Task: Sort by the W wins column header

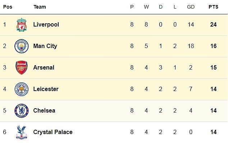Action: tap(146, 7)
